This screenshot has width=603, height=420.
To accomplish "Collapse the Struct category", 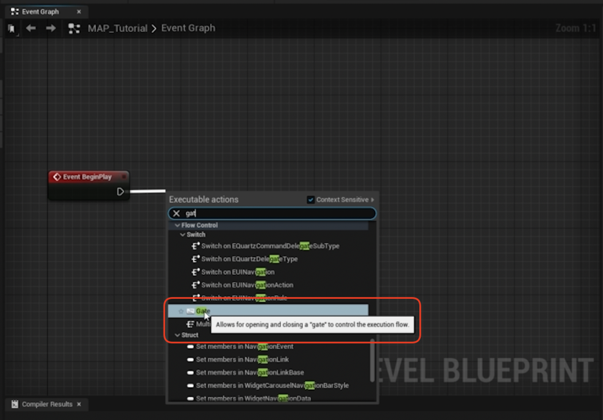I will click(177, 336).
